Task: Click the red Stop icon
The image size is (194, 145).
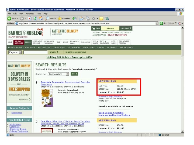Action: pyautogui.click(x=30, y=19)
